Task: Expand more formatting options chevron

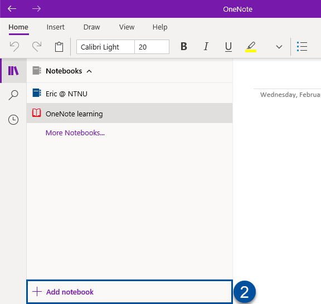Action: point(279,47)
